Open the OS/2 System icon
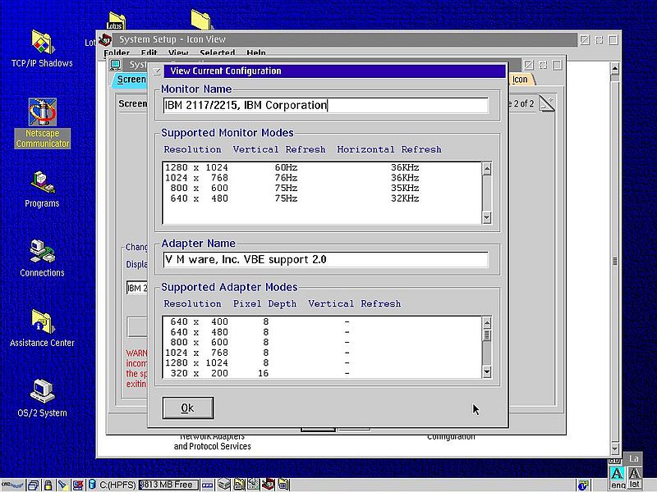This screenshot has height=492, width=657. [x=41, y=387]
